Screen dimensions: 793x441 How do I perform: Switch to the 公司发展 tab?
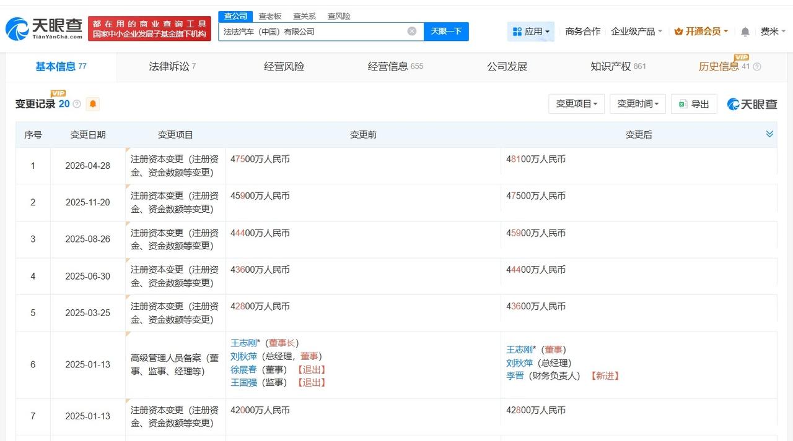[507, 67]
